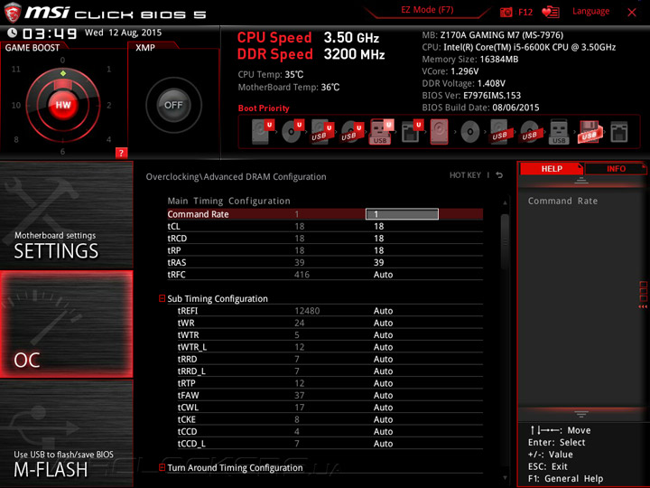This screenshot has height=488, width=650.
Task: Open the SETTINGS section
Action: point(66,215)
